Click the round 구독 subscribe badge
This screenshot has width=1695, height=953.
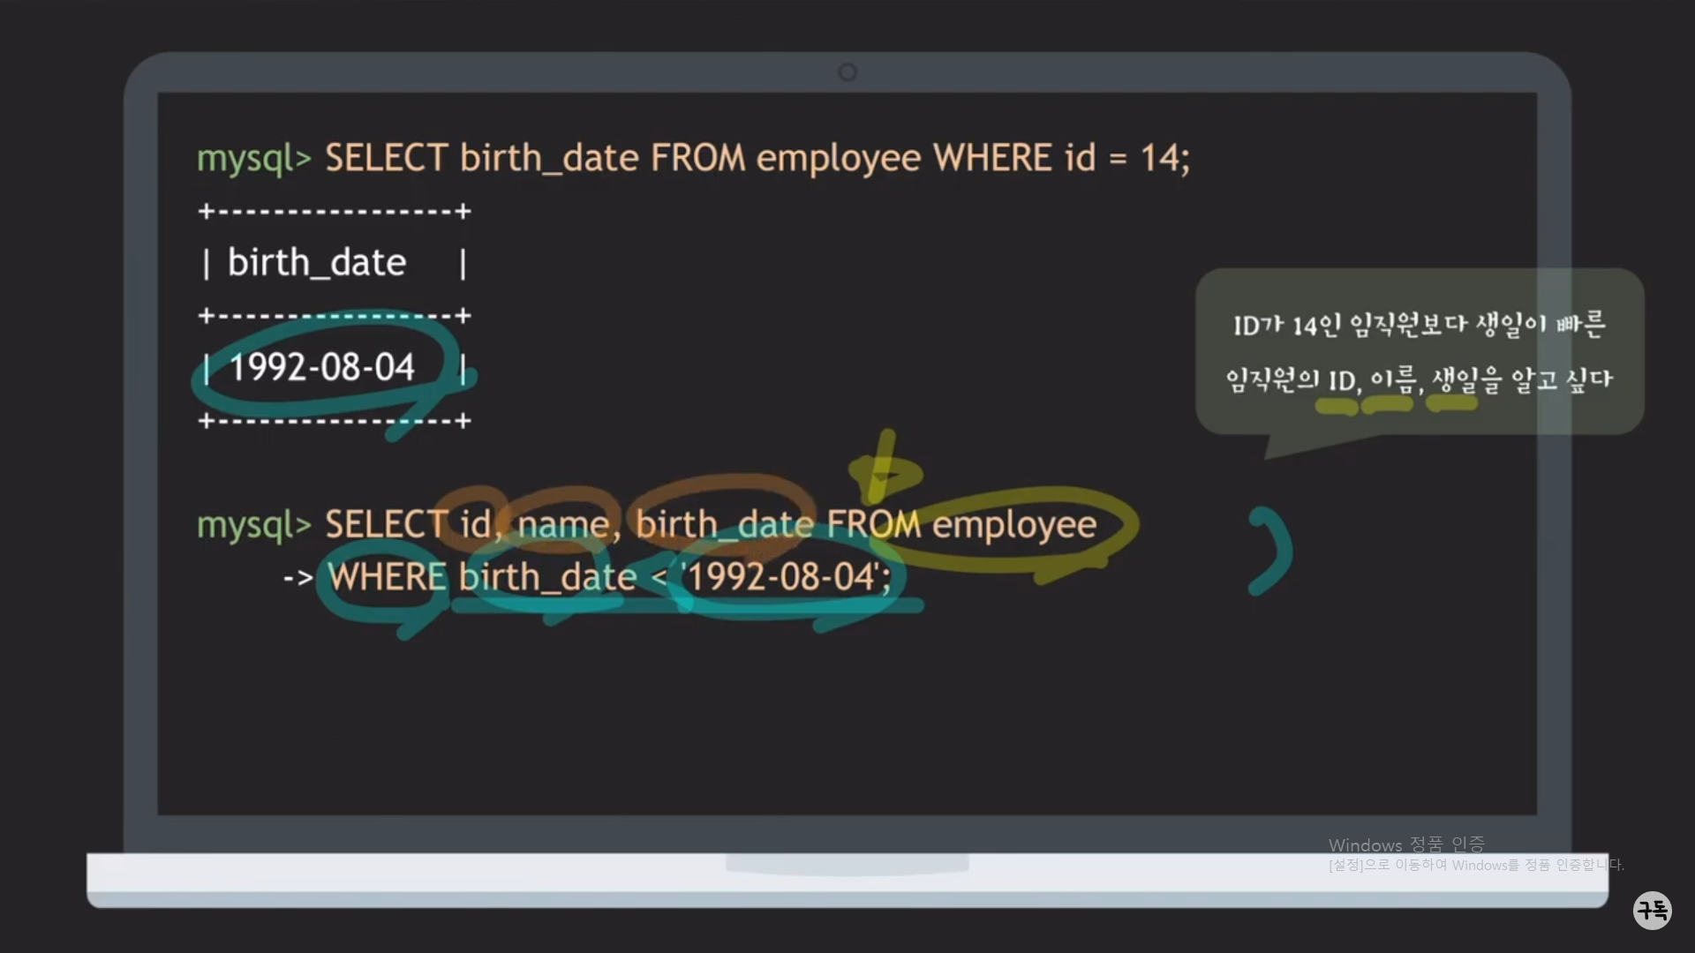pos(1652,910)
